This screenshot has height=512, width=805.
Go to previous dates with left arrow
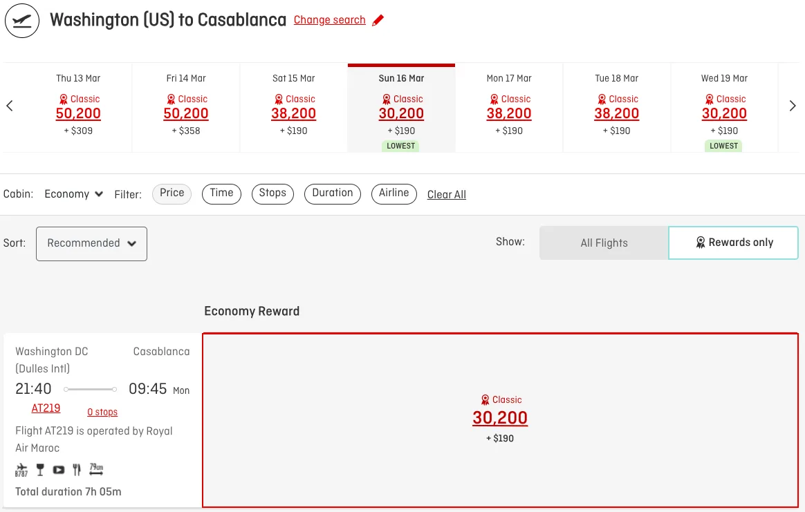[x=9, y=106]
